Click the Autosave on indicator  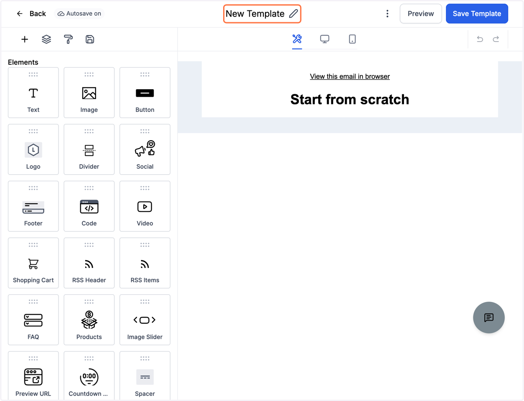click(x=79, y=14)
